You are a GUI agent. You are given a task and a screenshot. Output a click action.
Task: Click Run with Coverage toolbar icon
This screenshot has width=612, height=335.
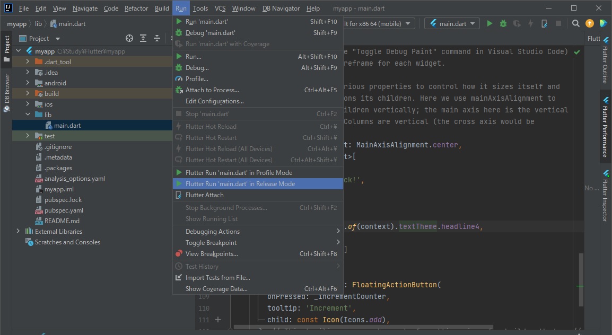click(x=517, y=23)
